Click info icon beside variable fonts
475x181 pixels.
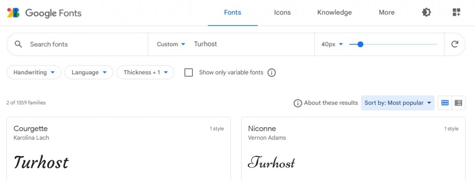tap(272, 73)
